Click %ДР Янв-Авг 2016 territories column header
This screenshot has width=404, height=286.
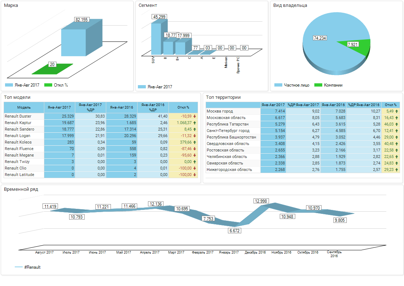(364, 105)
